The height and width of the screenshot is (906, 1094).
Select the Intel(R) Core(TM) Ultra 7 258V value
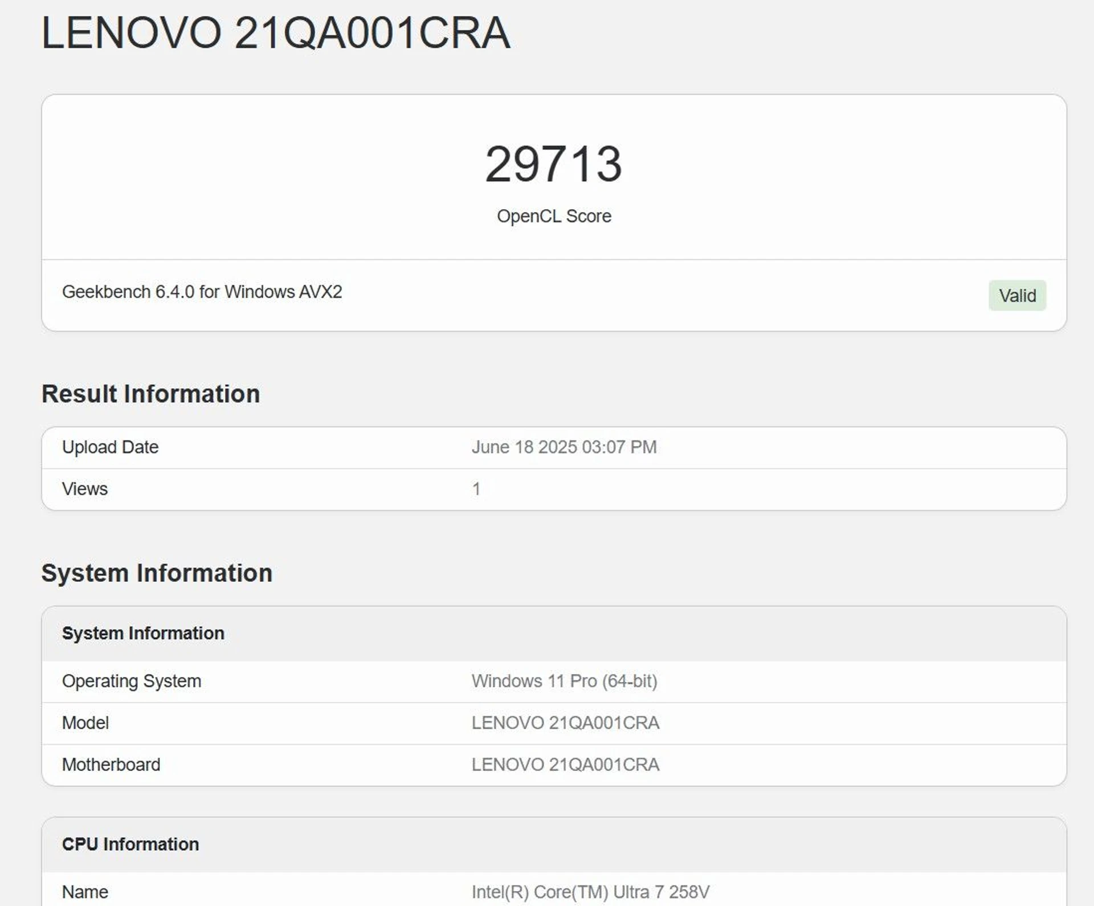tap(590, 892)
